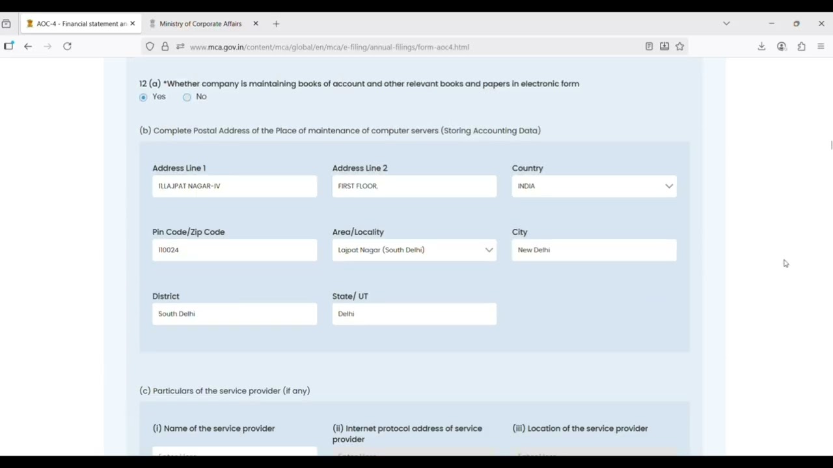The image size is (833, 468).
Task: Click the browser back arrow
Action: click(28, 46)
